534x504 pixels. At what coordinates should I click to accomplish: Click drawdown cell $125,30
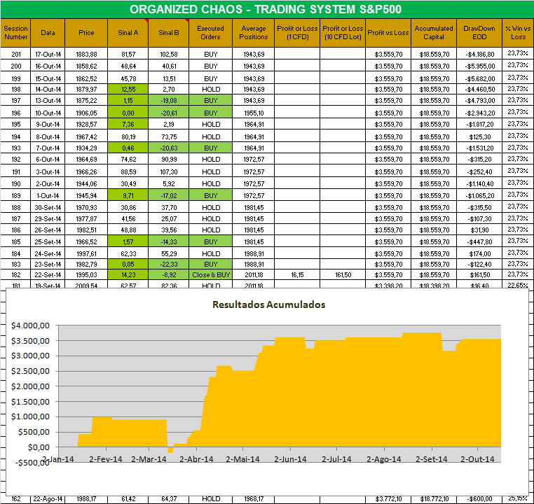479,136
